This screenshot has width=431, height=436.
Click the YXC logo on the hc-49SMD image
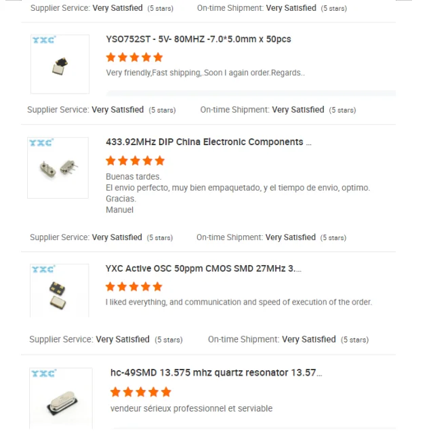(44, 374)
